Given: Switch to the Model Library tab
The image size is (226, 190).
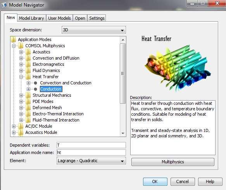Looking at the screenshot, I should pyautogui.click(x=31, y=18).
